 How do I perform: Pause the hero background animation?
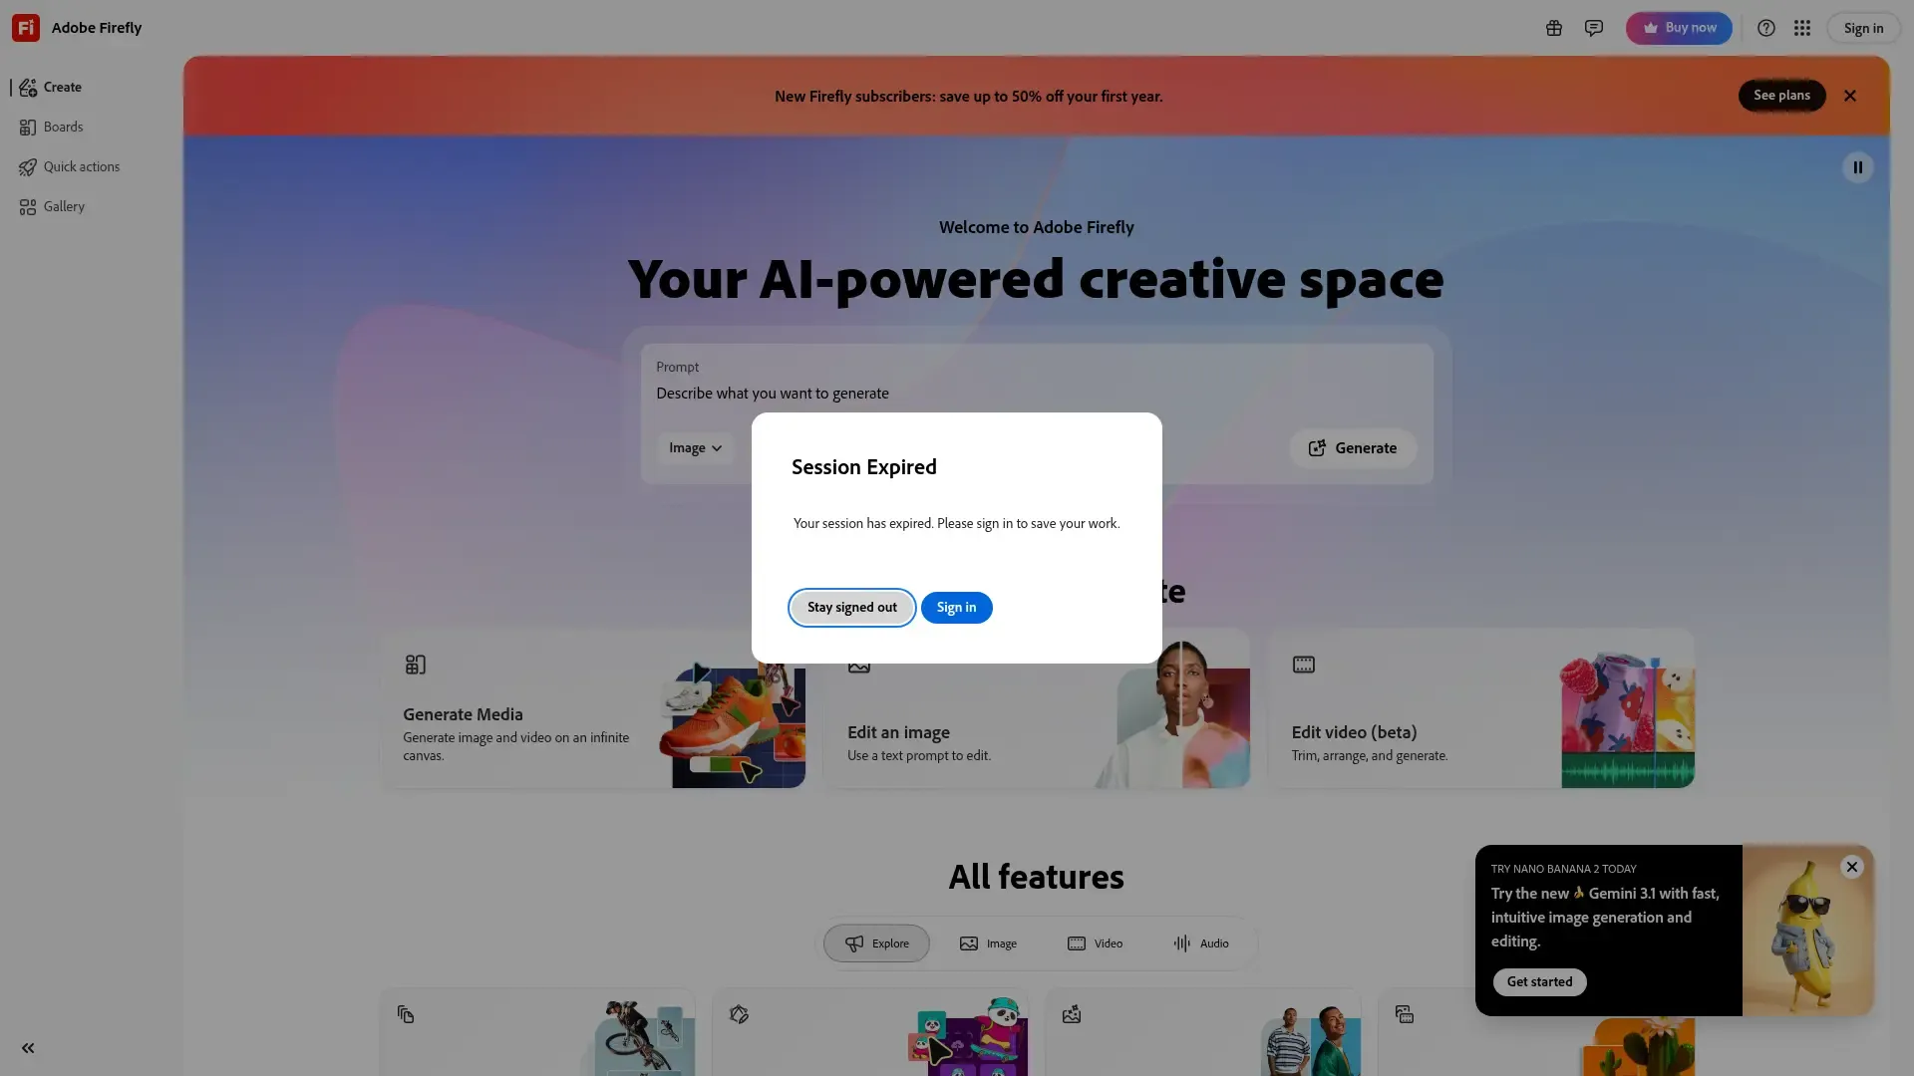pos(1857,167)
